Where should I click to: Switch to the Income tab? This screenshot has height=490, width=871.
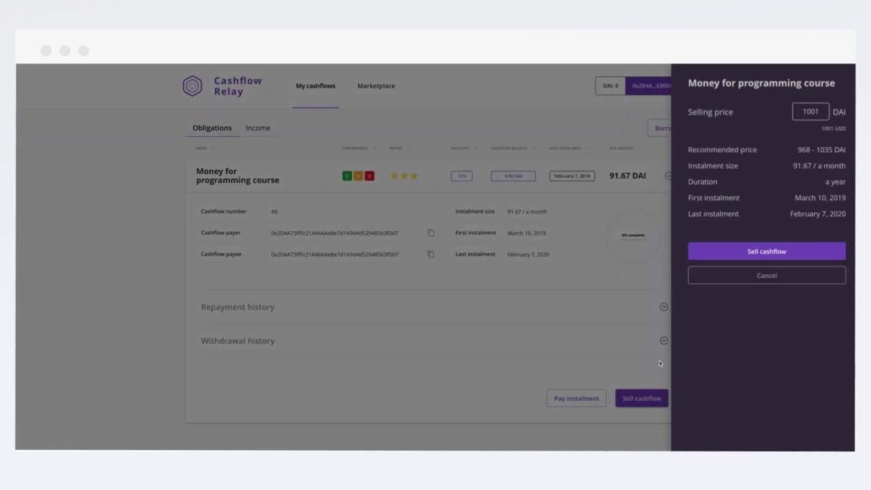pos(258,128)
